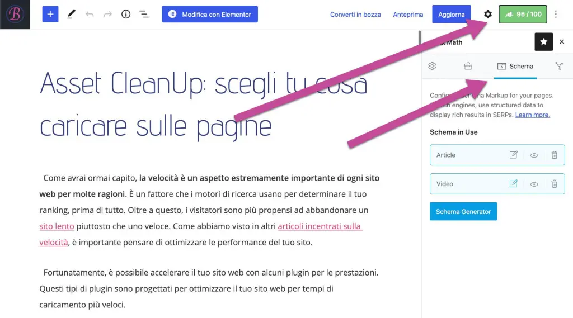The width and height of the screenshot is (573, 318).
Task: Click the Aggiorna update button
Action: pos(452,14)
